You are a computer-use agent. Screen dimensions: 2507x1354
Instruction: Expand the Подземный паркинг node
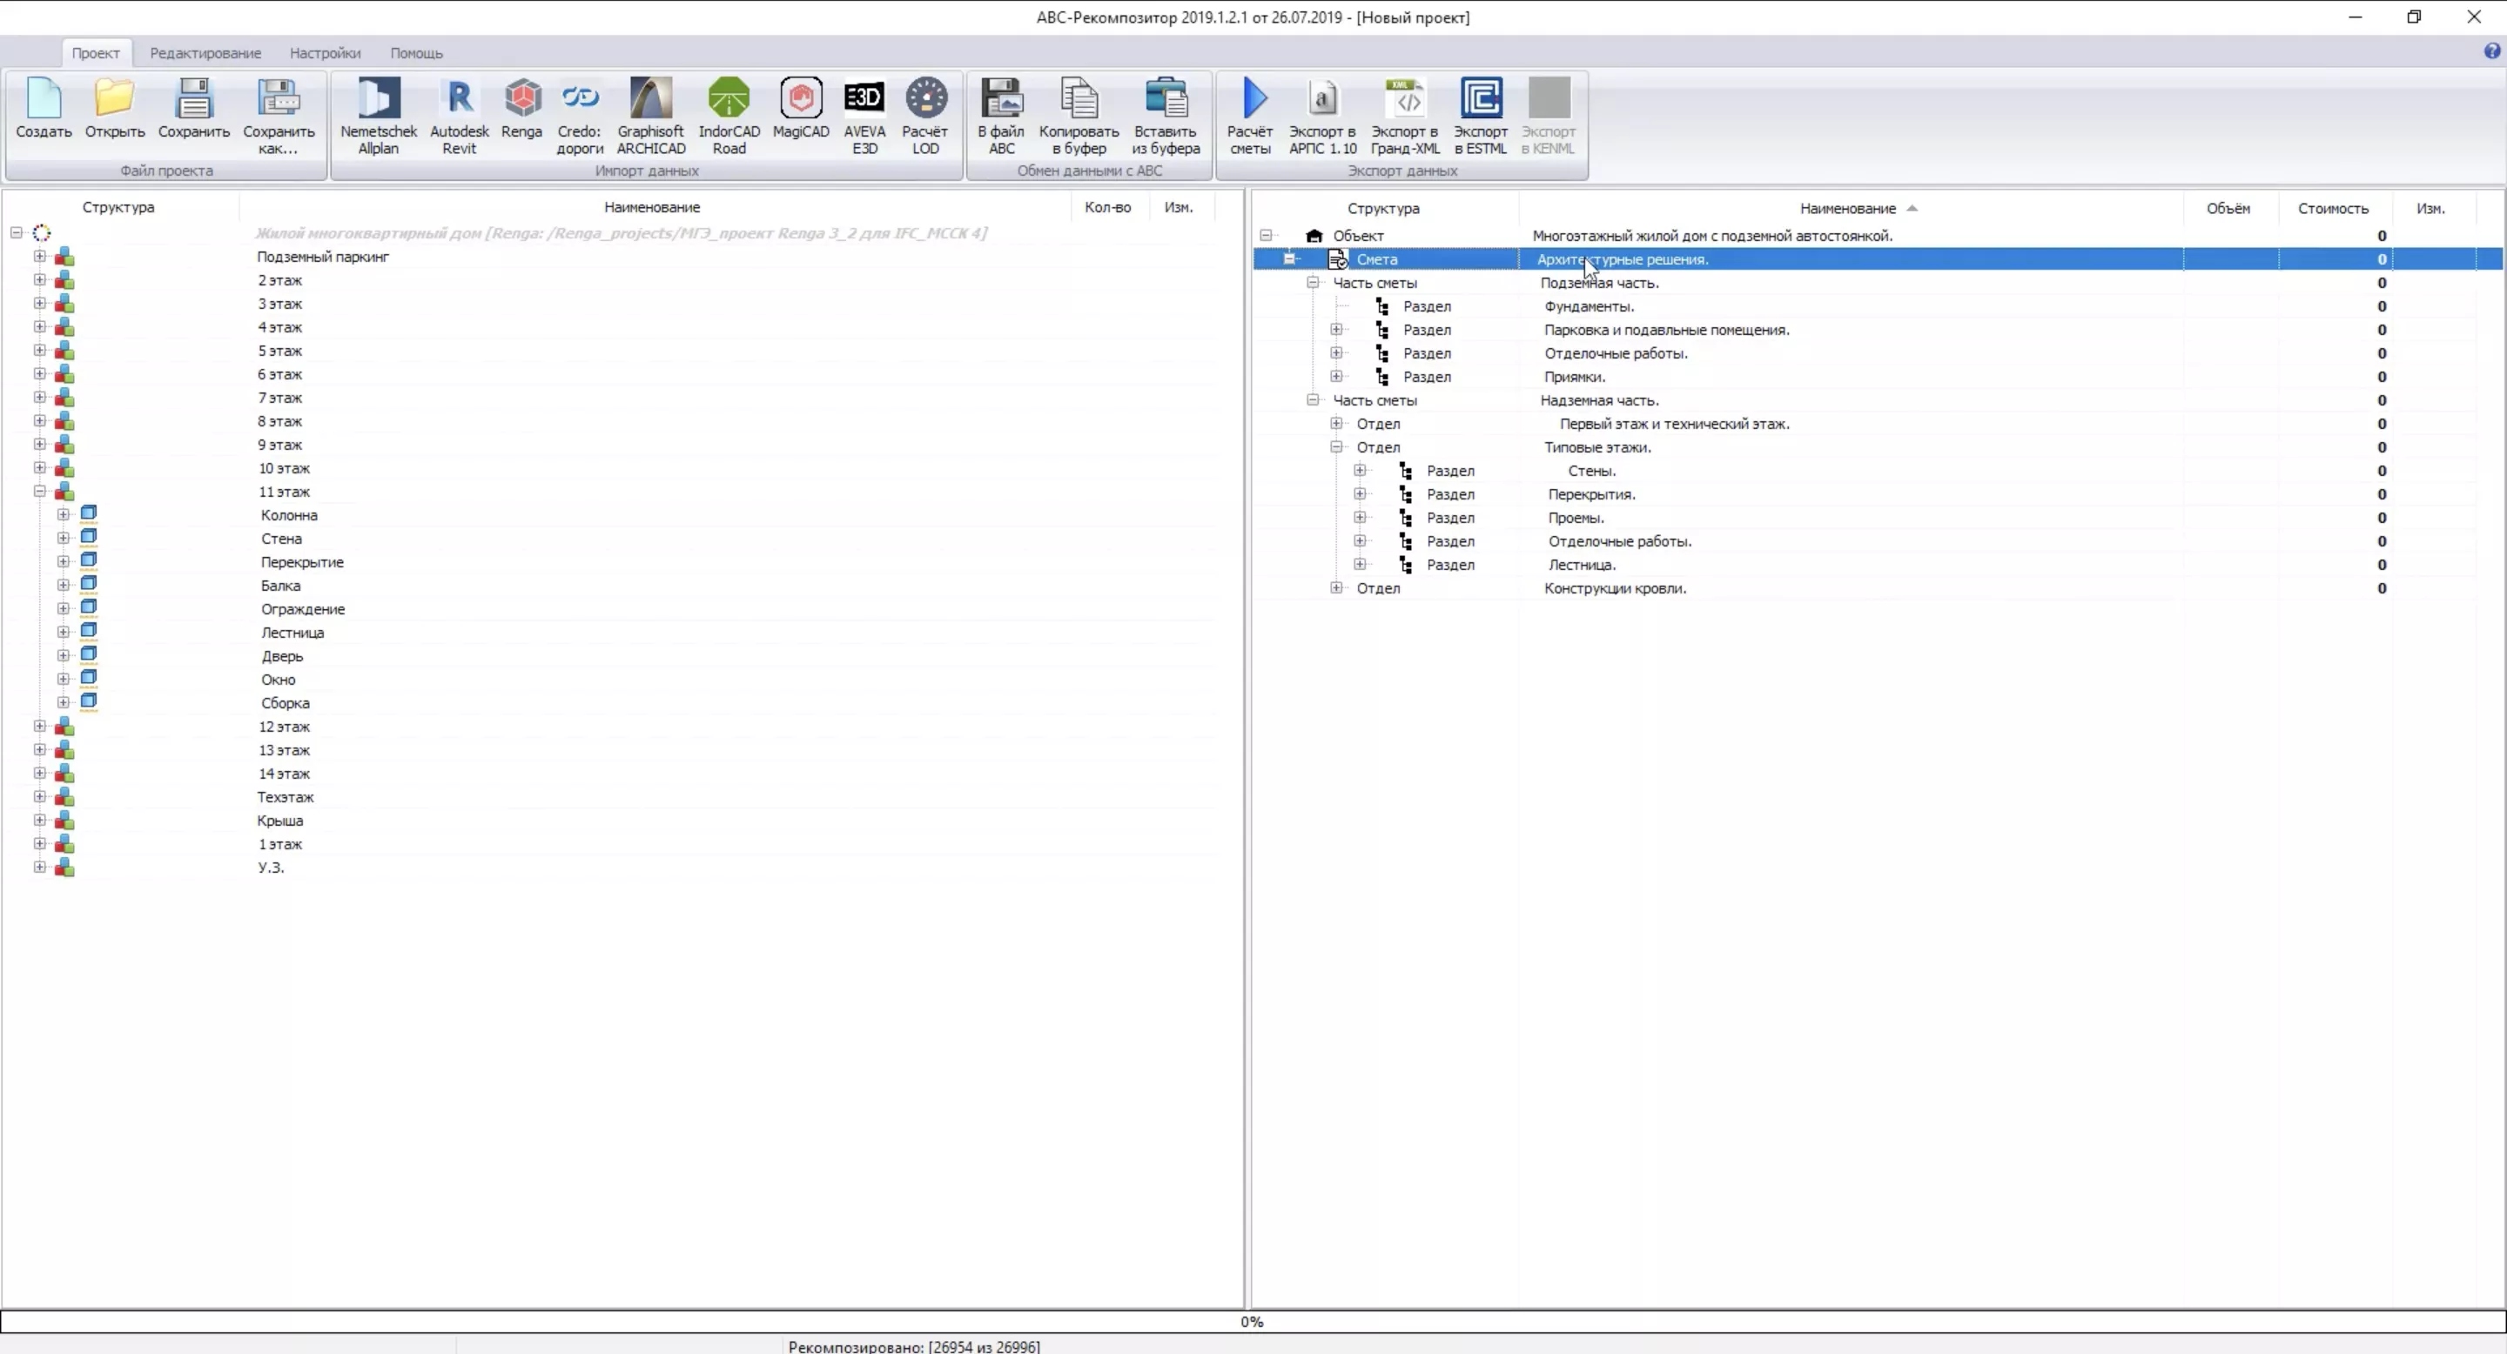pyautogui.click(x=40, y=256)
